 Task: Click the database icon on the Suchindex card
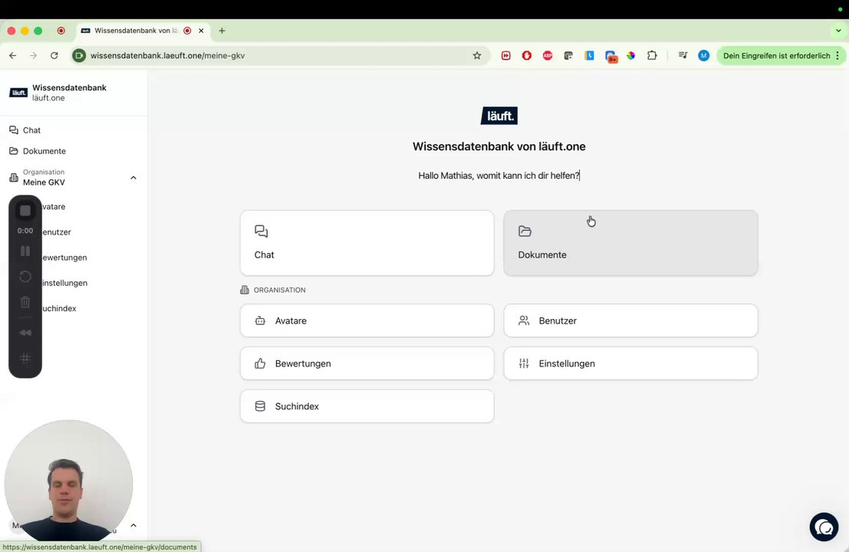click(x=260, y=406)
